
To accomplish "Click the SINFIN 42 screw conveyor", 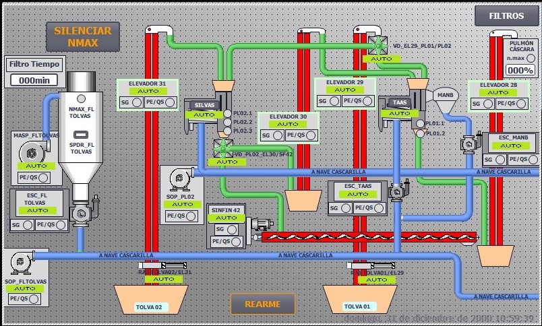I will 369,237.
